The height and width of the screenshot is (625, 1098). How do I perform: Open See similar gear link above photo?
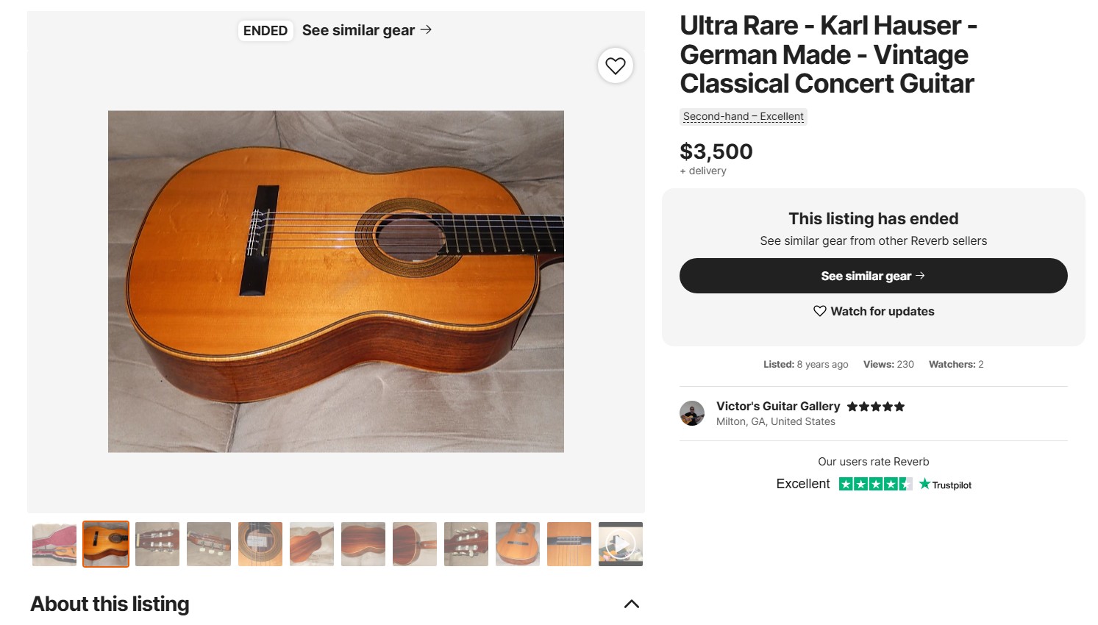[366, 30]
